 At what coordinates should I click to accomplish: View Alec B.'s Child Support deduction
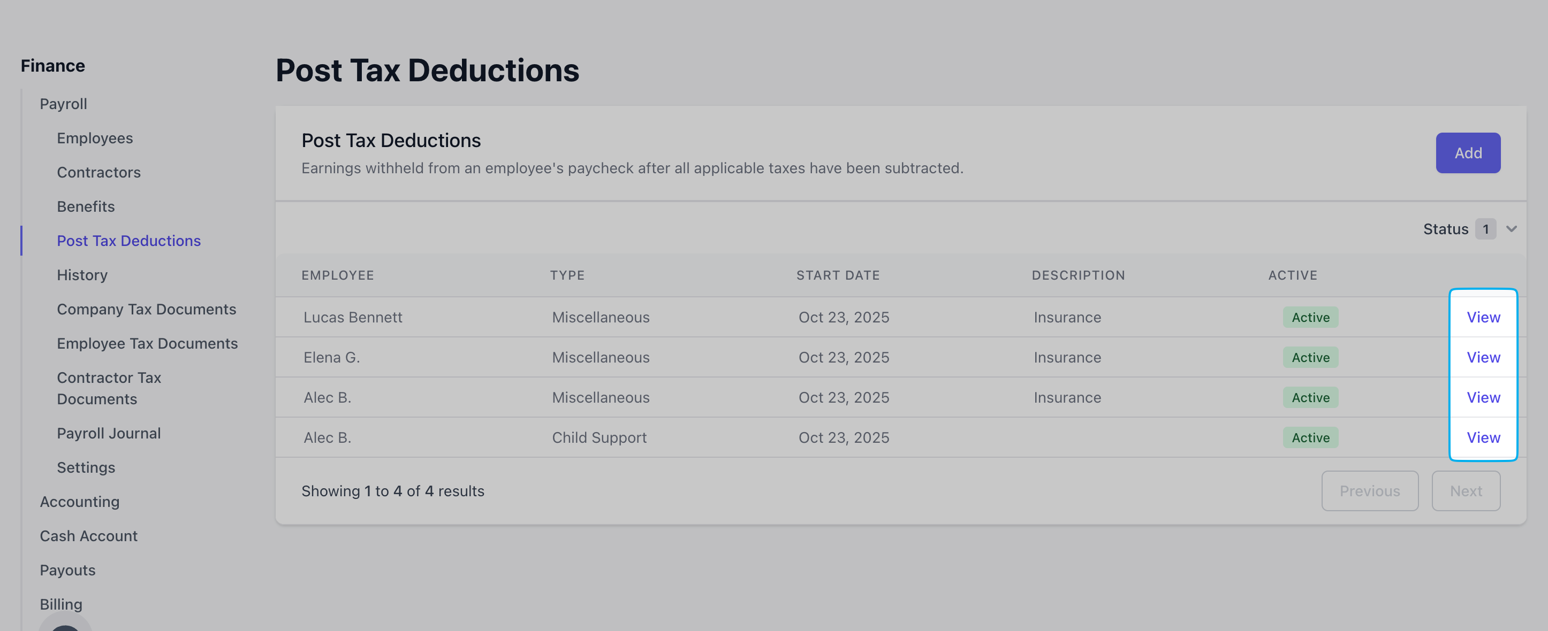(1483, 437)
